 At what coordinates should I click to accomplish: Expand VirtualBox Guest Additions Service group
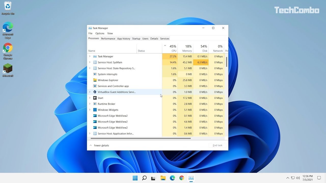pos(90,92)
